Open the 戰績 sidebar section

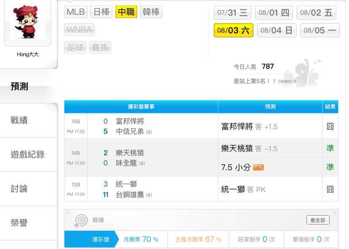tap(29, 120)
